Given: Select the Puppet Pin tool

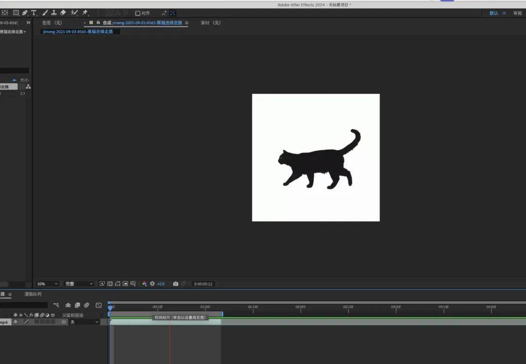Looking at the screenshot, I should [85, 13].
